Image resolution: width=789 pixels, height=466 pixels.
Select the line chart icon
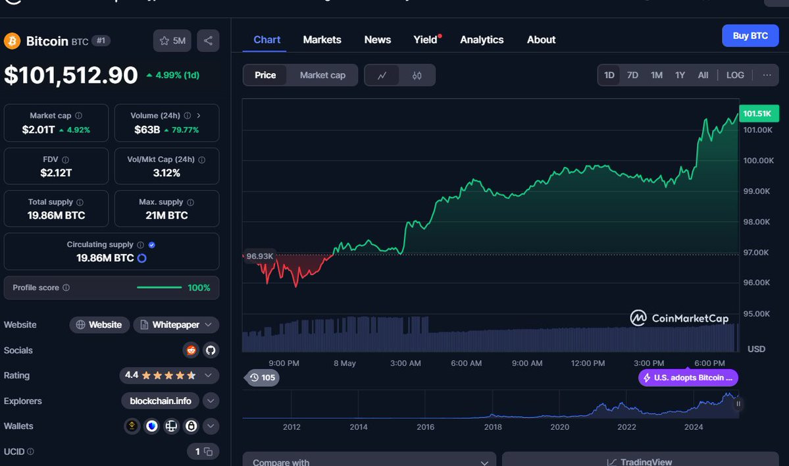(x=382, y=76)
